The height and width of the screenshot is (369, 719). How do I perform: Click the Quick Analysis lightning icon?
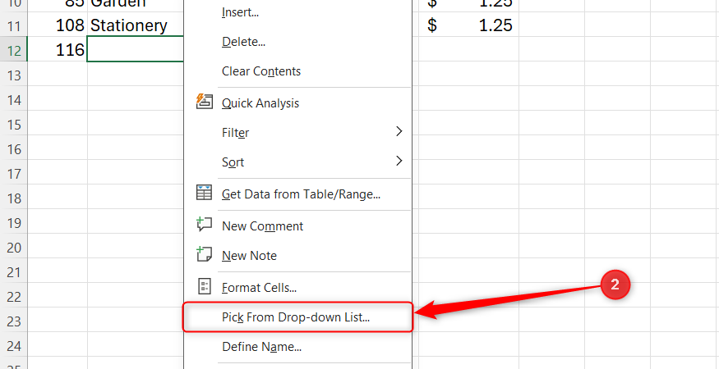pyautogui.click(x=204, y=102)
